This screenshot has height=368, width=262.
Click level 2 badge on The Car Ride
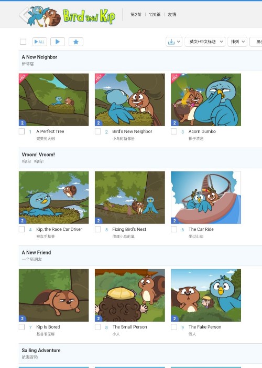click(x=174, y=221)
